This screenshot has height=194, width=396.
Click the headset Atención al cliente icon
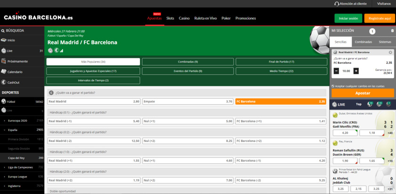[x=336, y=4]
